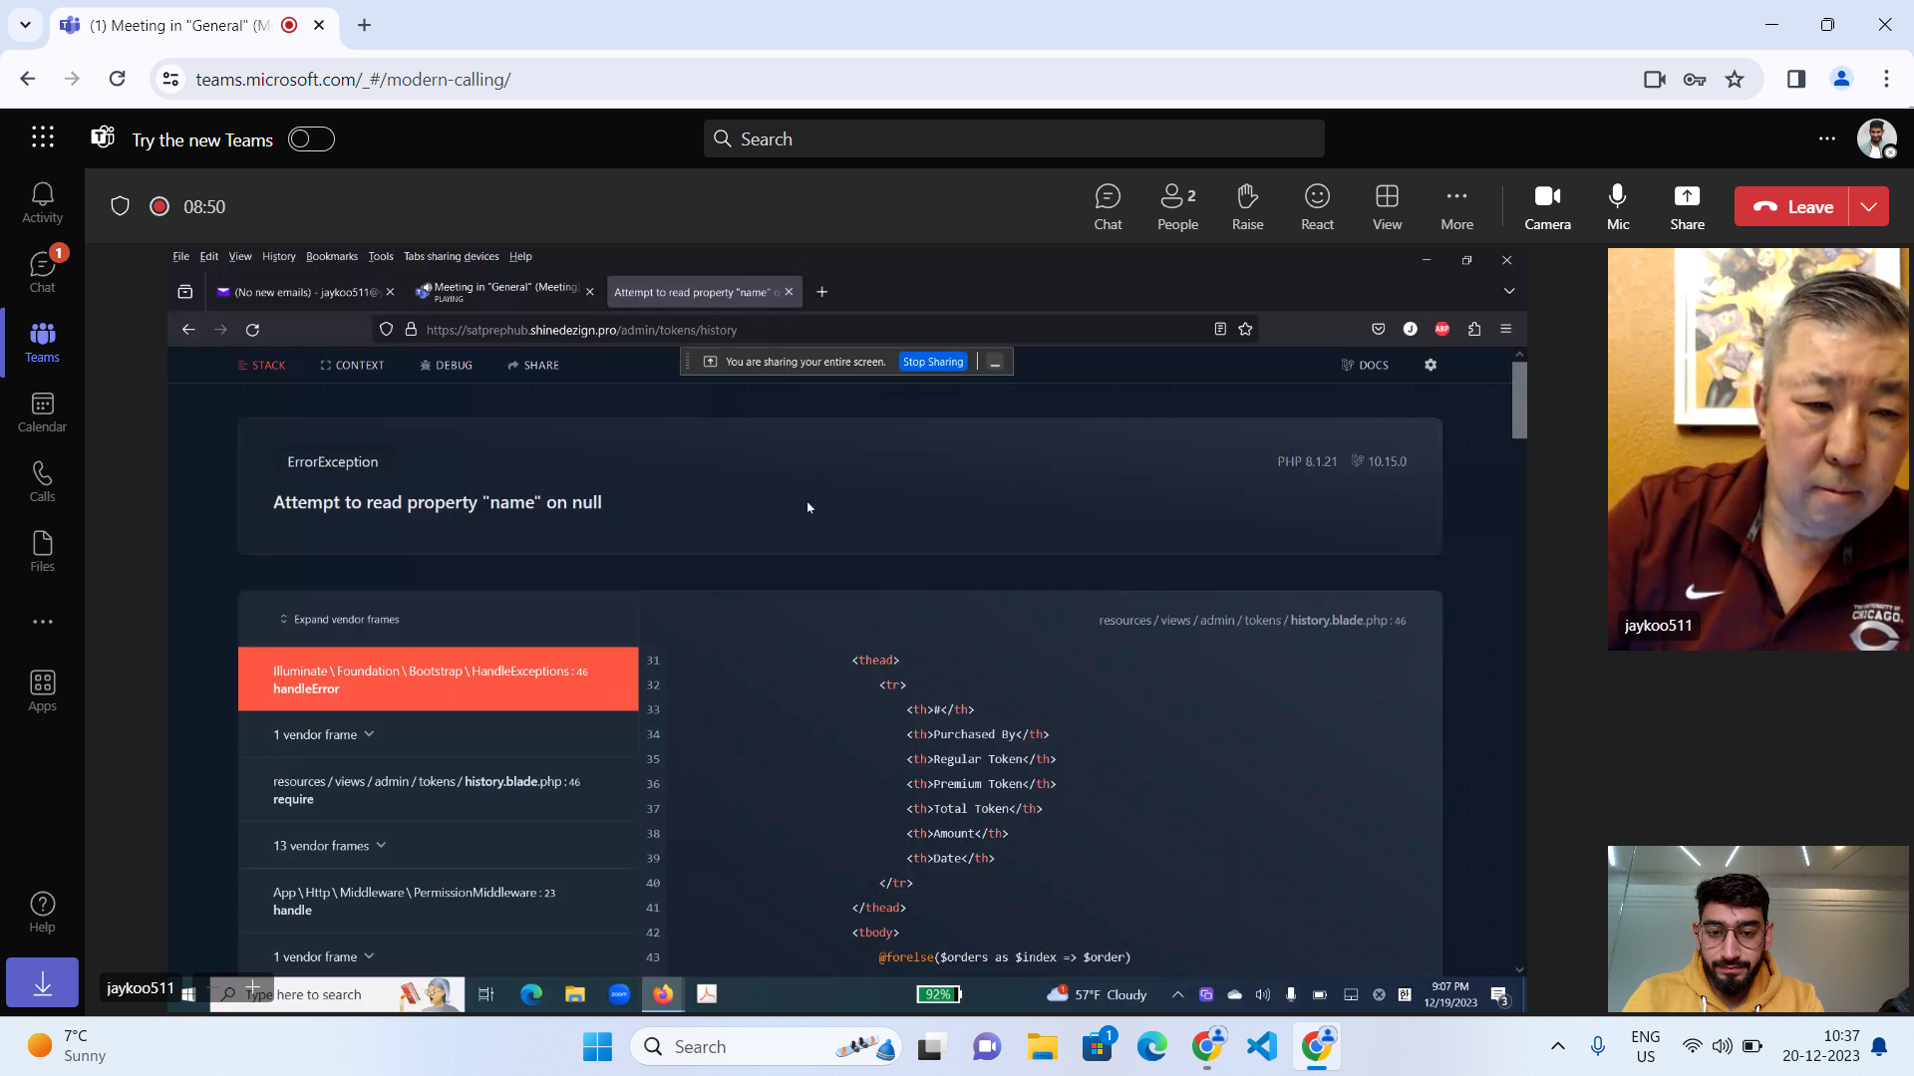1914x1076 pixels.
Task: Turn the Camera on or off
Action: click(1547, 206)
